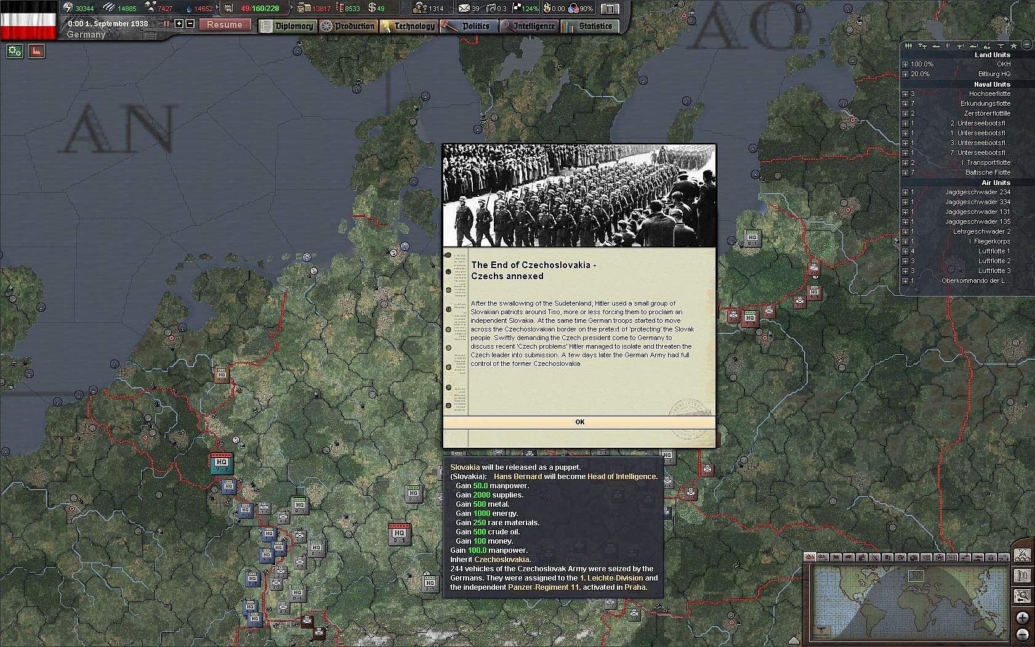Toggle the star filter in outliner

pyautogui.click(x=1013, y=46)
